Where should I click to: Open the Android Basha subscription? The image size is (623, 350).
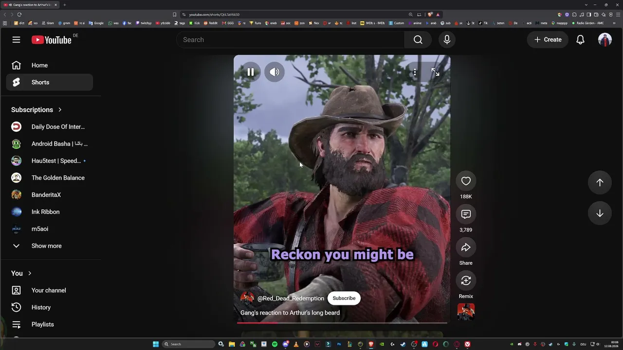pyautogui.click(x=50, y=144)
